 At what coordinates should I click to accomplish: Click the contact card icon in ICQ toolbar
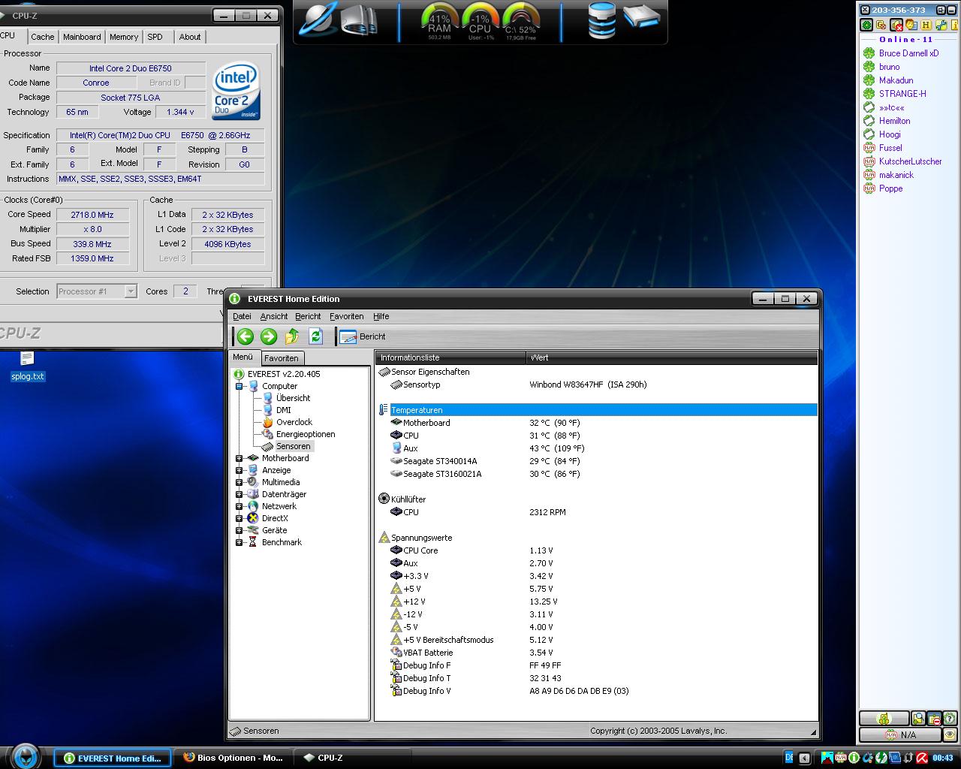click(911, 25)
